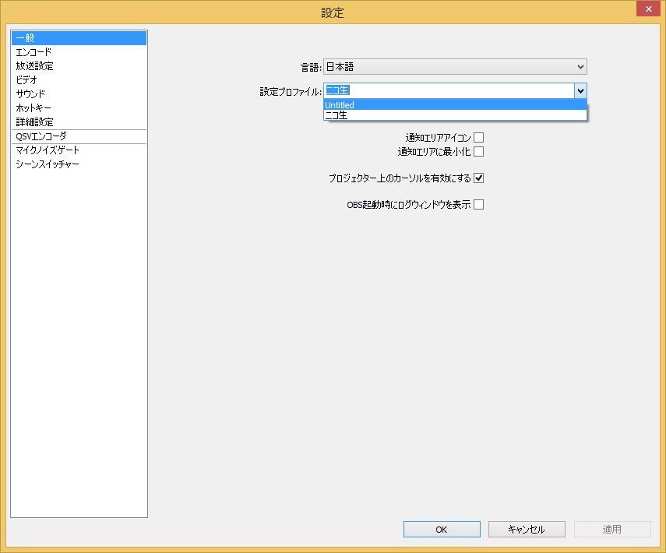Toggle 通知エリアに最小化 checkbox

pyautogui.click(x=479, y=152)
